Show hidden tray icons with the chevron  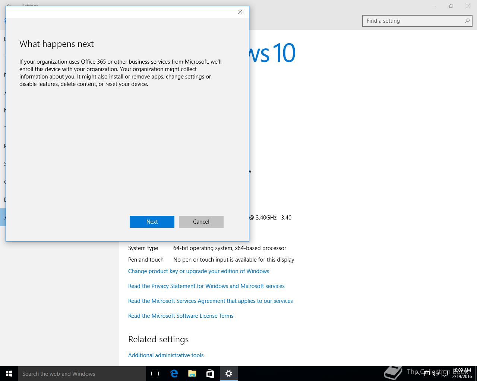pyautogui.click(x=417, y=374)
